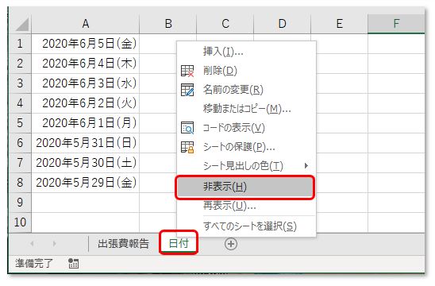Click cell containing 2020年6月4日(木)

click(x=86, y=64)
